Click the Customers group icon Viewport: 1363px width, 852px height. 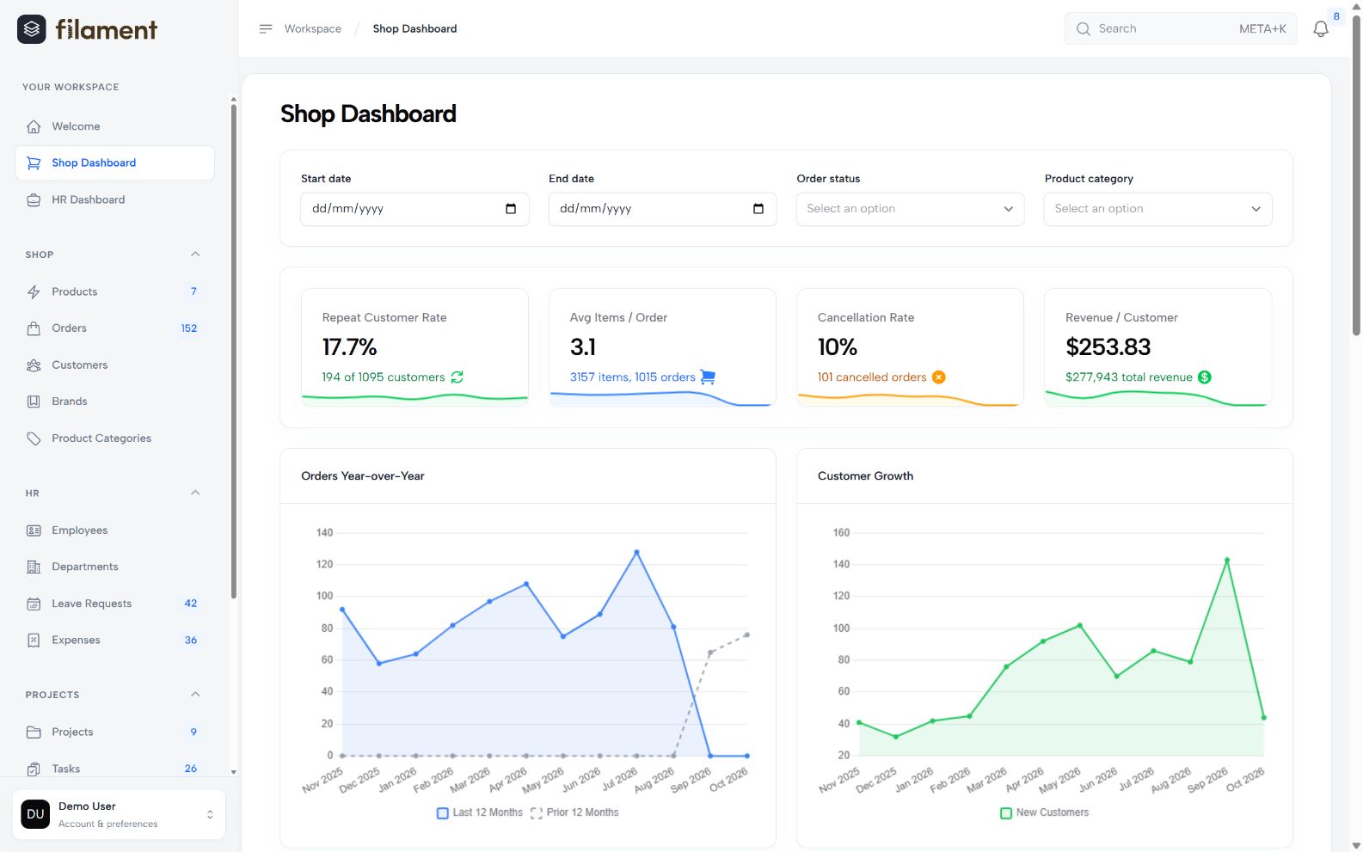(34, 365)
